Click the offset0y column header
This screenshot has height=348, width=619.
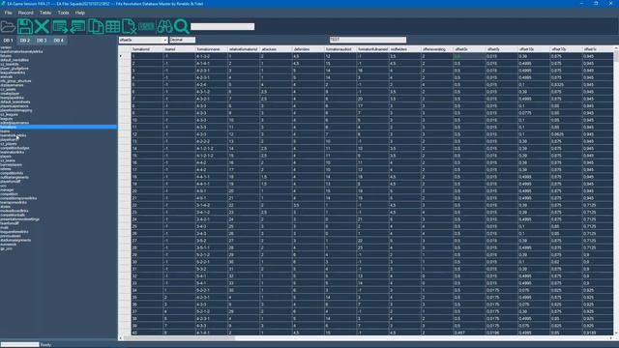pyautogui.click(x=502, y=49)
